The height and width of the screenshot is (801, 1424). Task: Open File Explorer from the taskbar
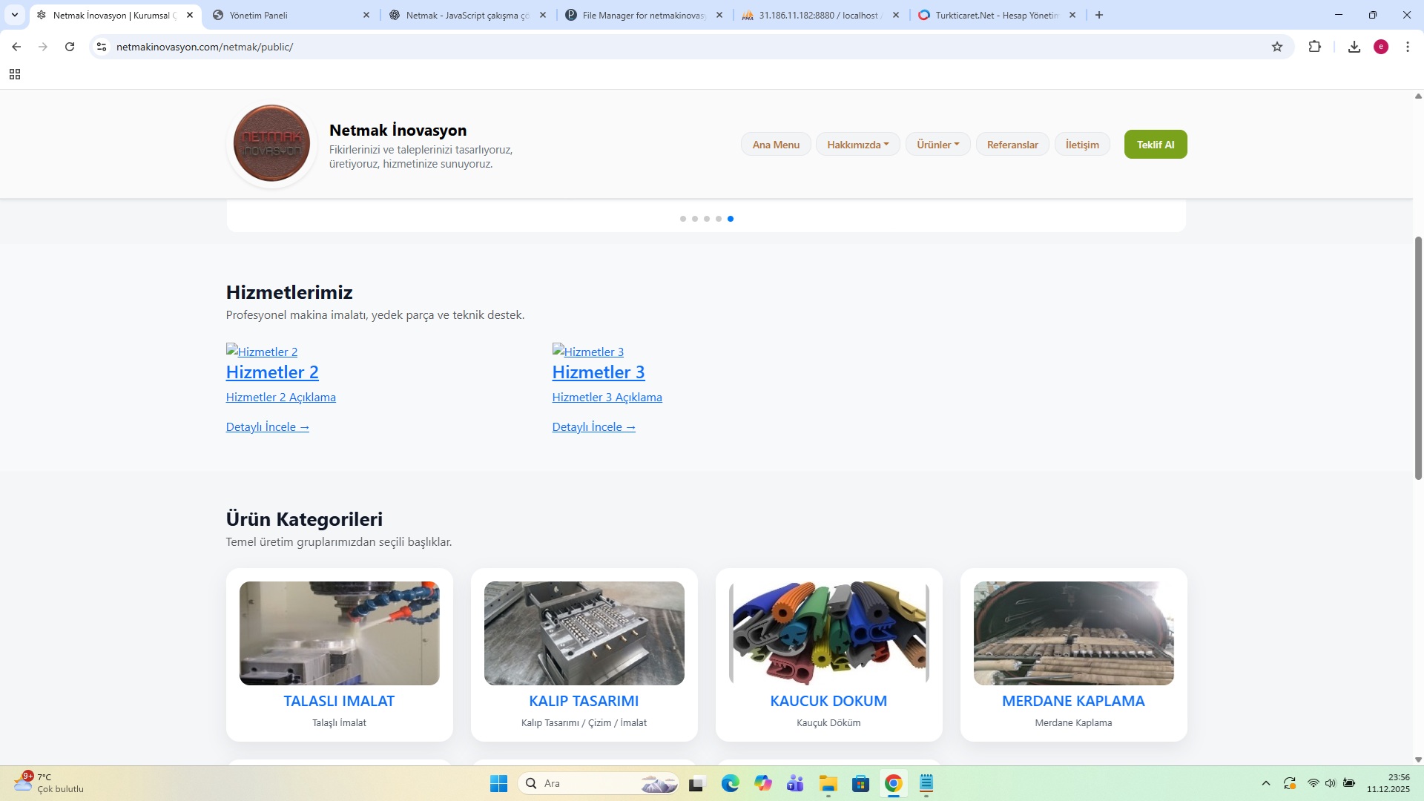(x=828, y=784)
